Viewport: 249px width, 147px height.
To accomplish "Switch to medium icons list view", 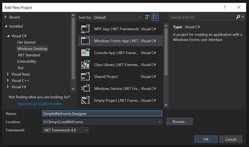I will pyautogui.click(x=155, y=17).
